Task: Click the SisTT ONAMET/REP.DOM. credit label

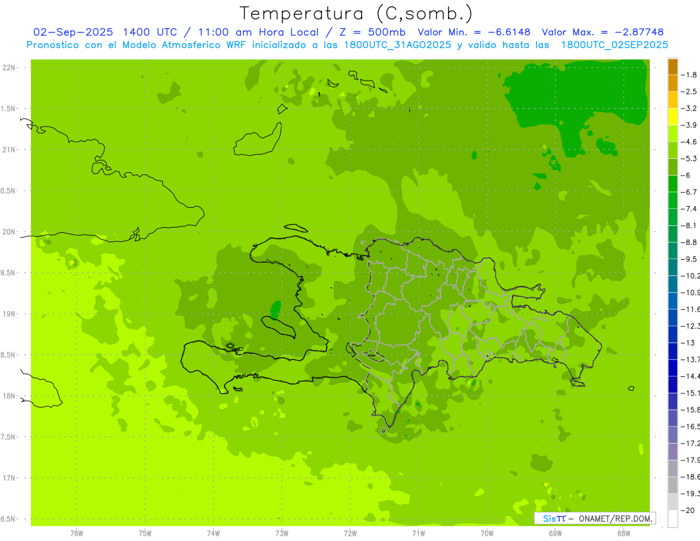Action: (x=595, y=518)
